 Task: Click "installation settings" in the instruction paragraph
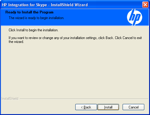[84, 38]
